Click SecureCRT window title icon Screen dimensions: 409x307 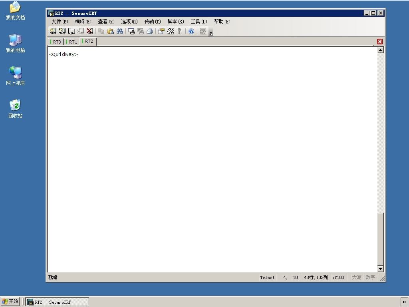[x=51, y=13]
